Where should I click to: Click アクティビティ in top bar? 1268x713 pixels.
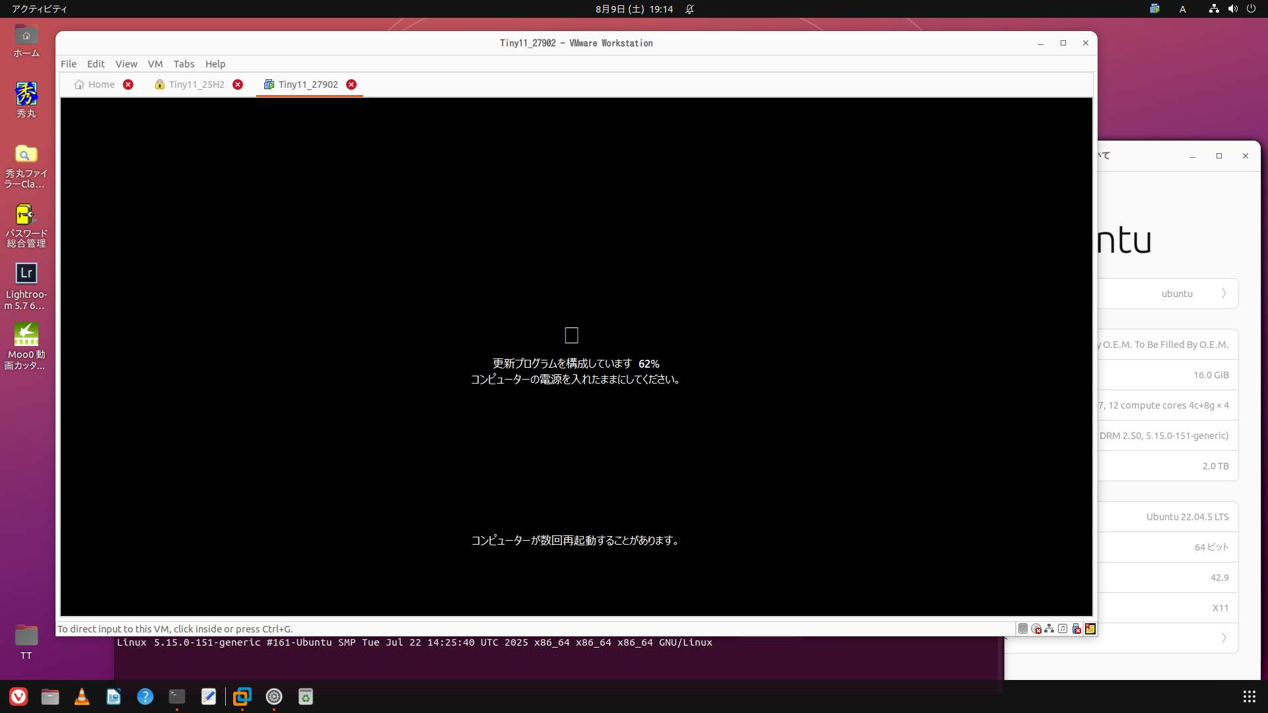pyautogui.click(x=39, y=9)
